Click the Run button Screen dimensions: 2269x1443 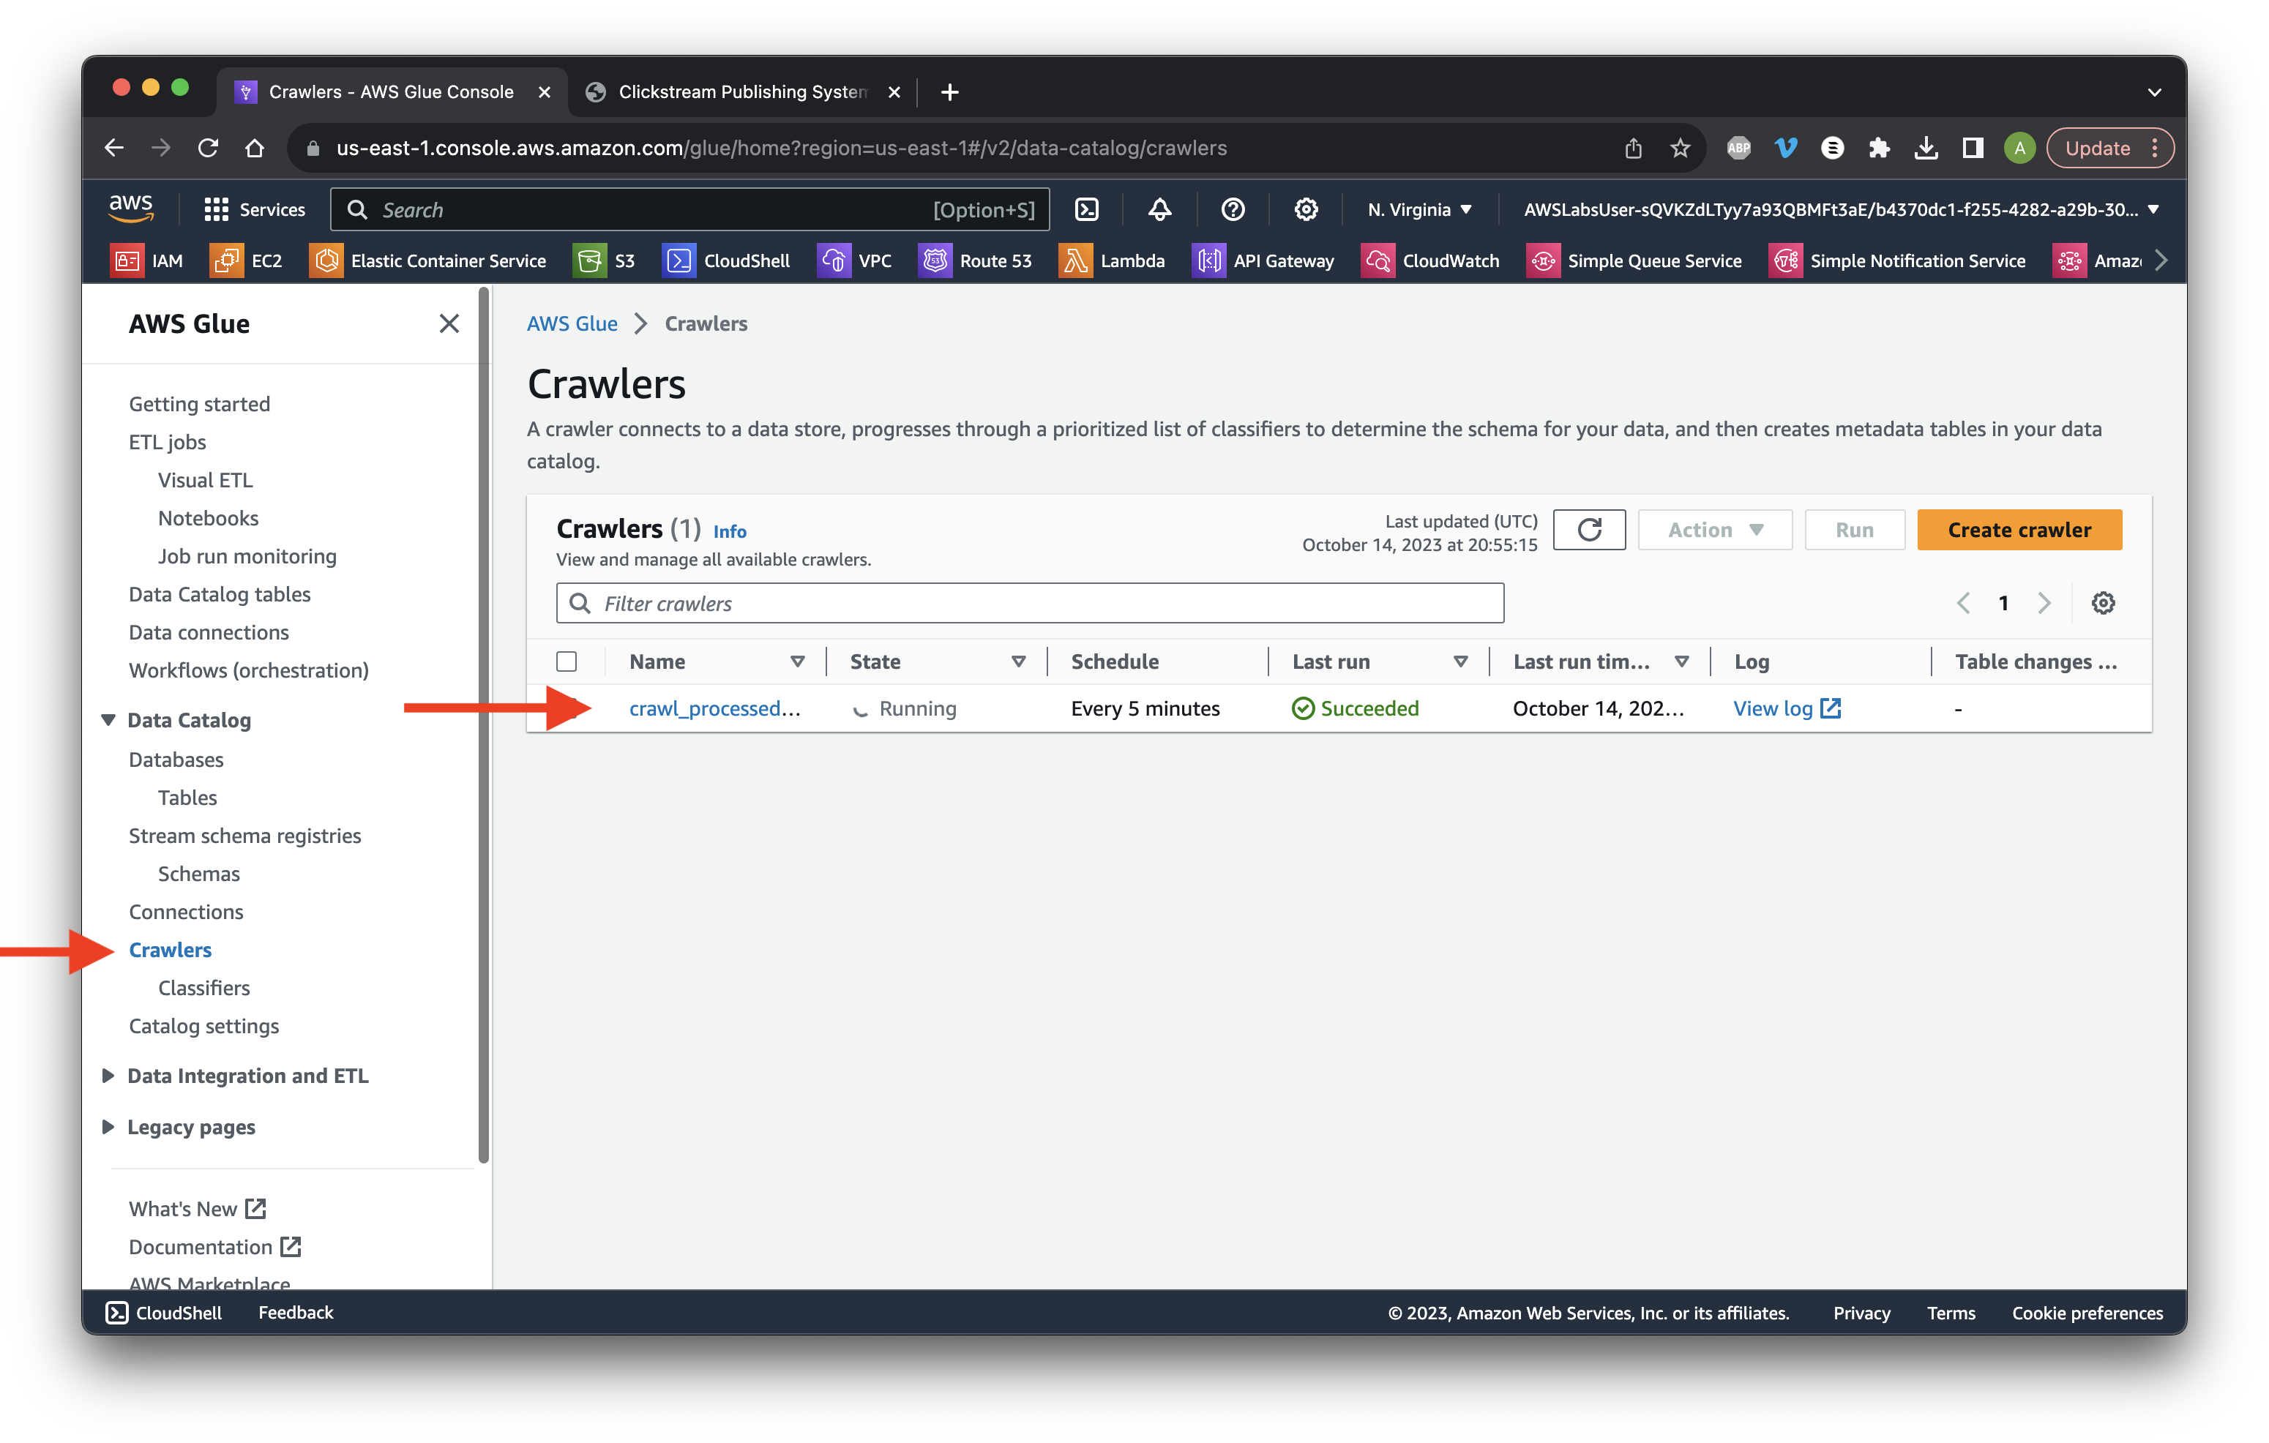click(1855, 529)
